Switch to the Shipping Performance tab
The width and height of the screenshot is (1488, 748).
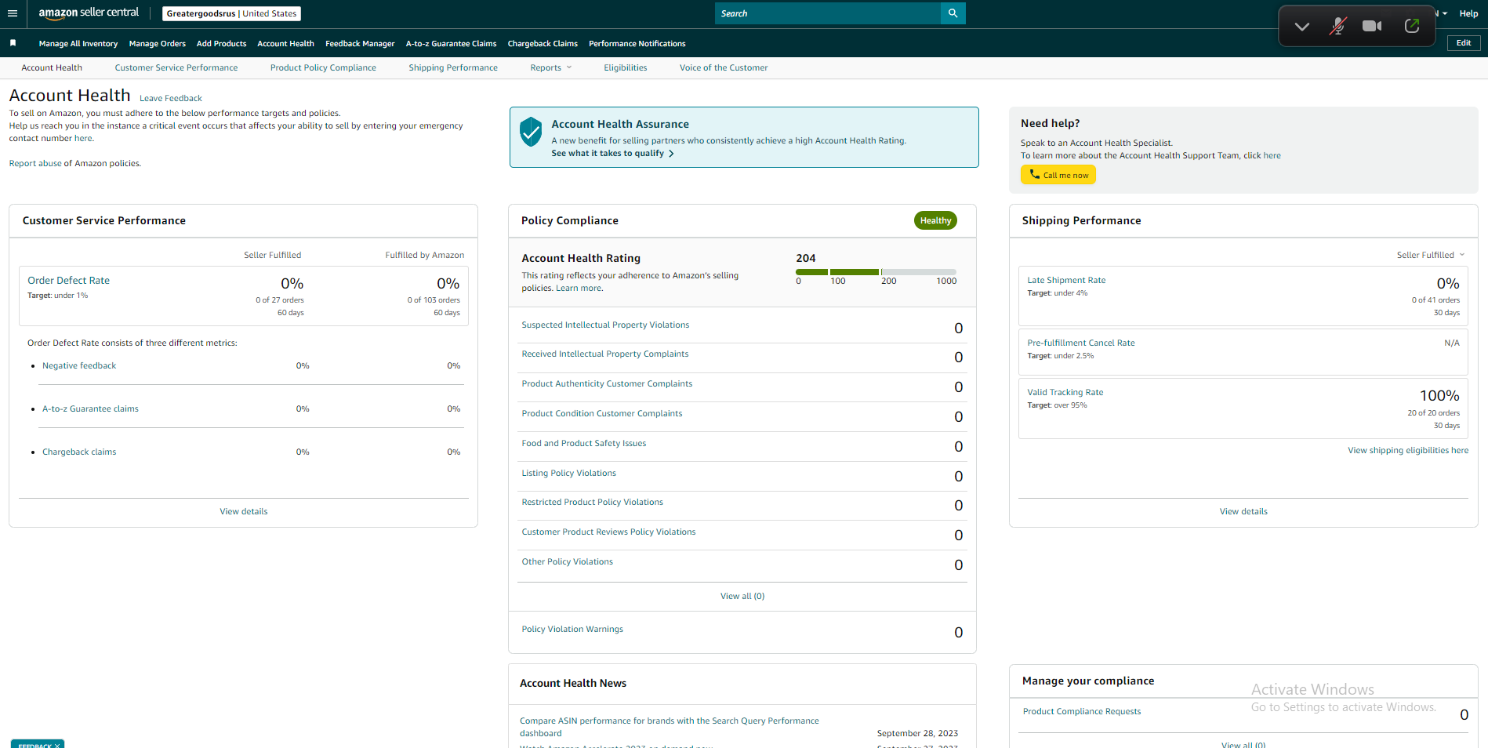point(453,68)
